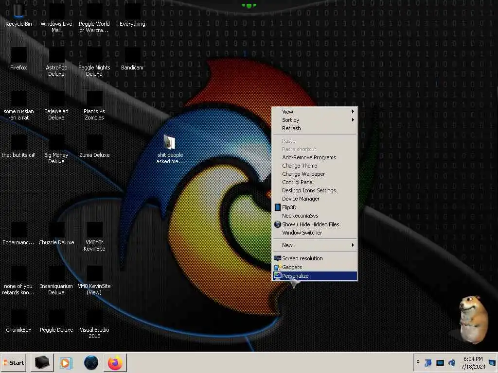Open the volume tray icon
This screenshot has height=373, width=498.
tap(452, 362)
